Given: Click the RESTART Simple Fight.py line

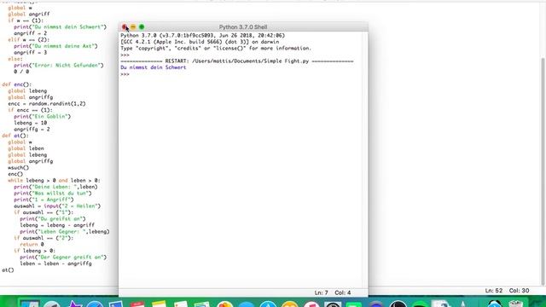Looking at the screenshot, I should coord(237,61).
